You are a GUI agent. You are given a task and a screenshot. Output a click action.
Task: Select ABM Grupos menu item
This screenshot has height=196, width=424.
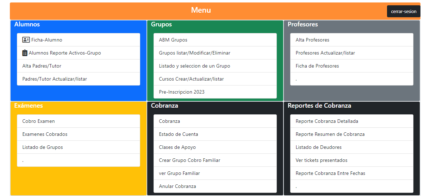click(173, 40)
